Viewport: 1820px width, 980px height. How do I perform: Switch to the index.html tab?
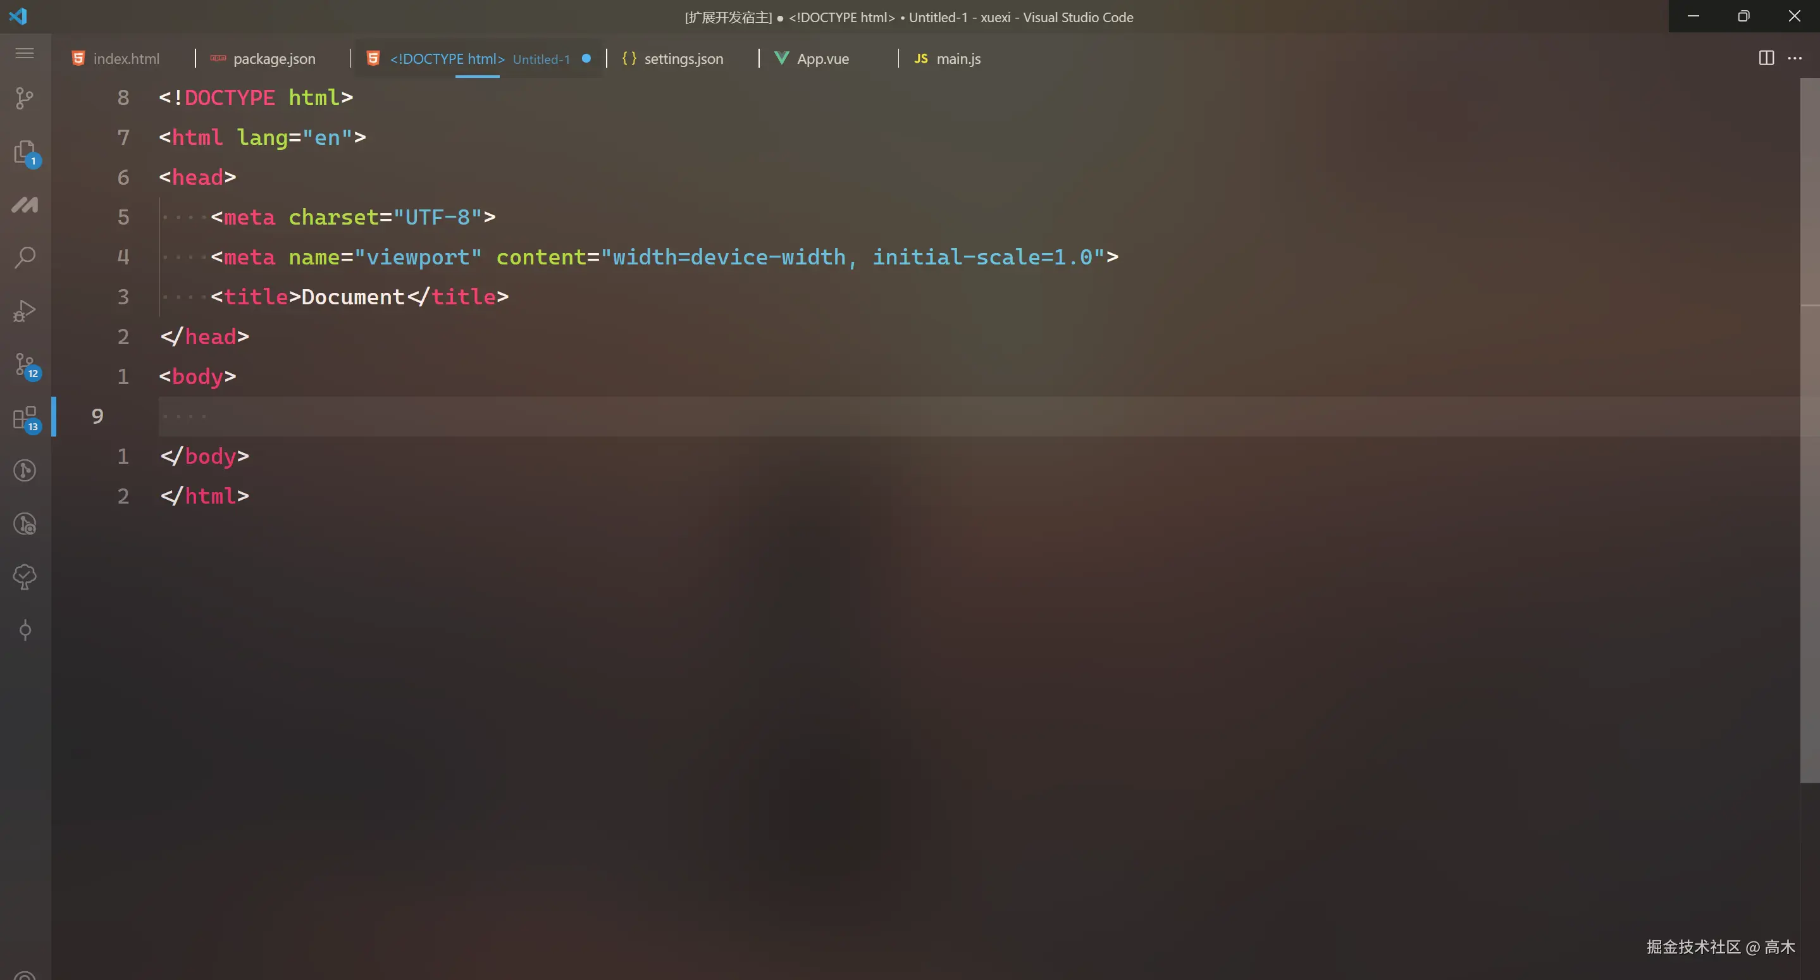[126, 59]
